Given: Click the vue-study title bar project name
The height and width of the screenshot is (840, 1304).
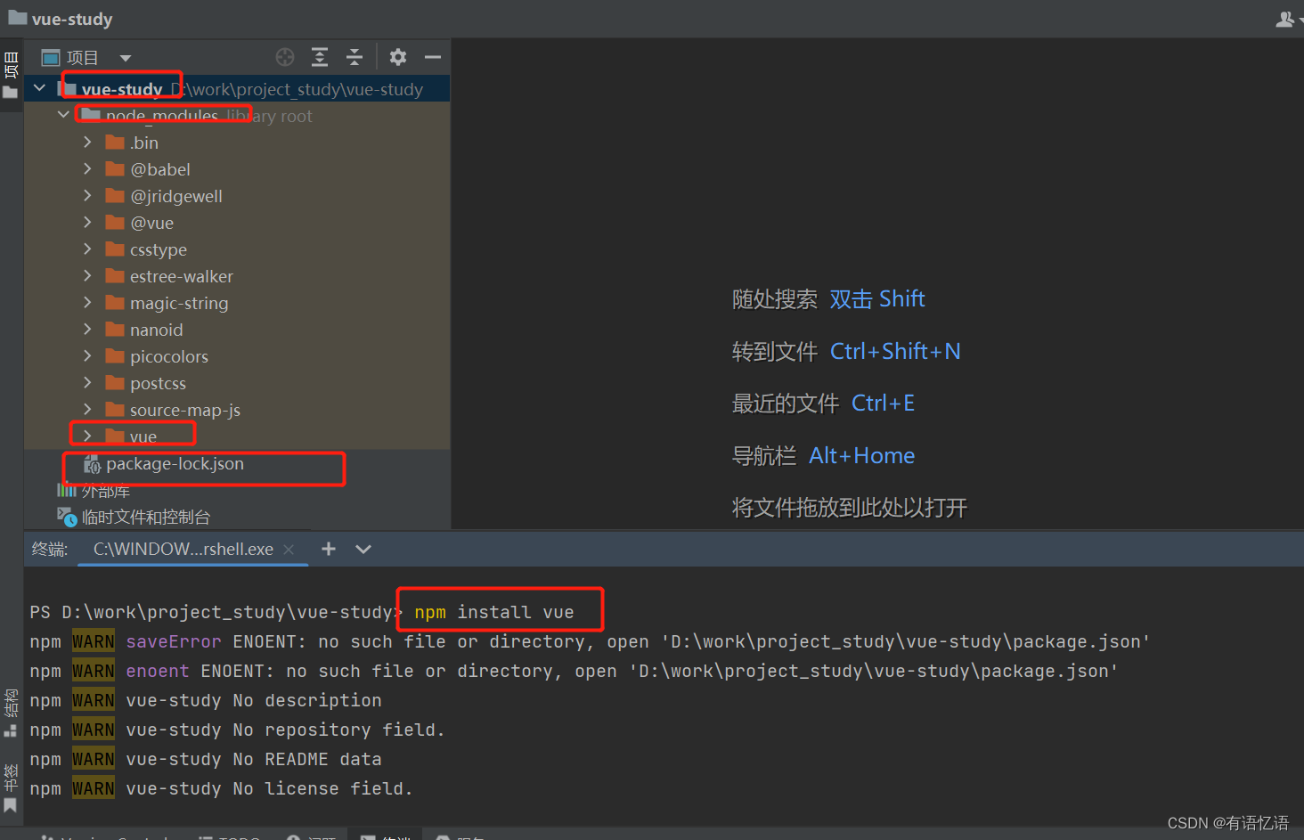Looking at the screenshot, I should point(72,19).
